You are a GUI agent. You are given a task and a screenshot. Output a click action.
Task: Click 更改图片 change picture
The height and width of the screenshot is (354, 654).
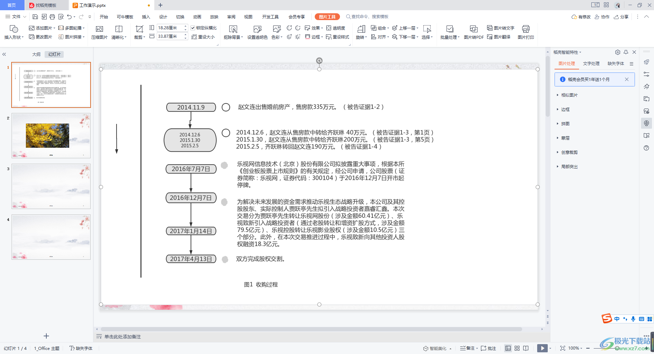coord(41,37)
